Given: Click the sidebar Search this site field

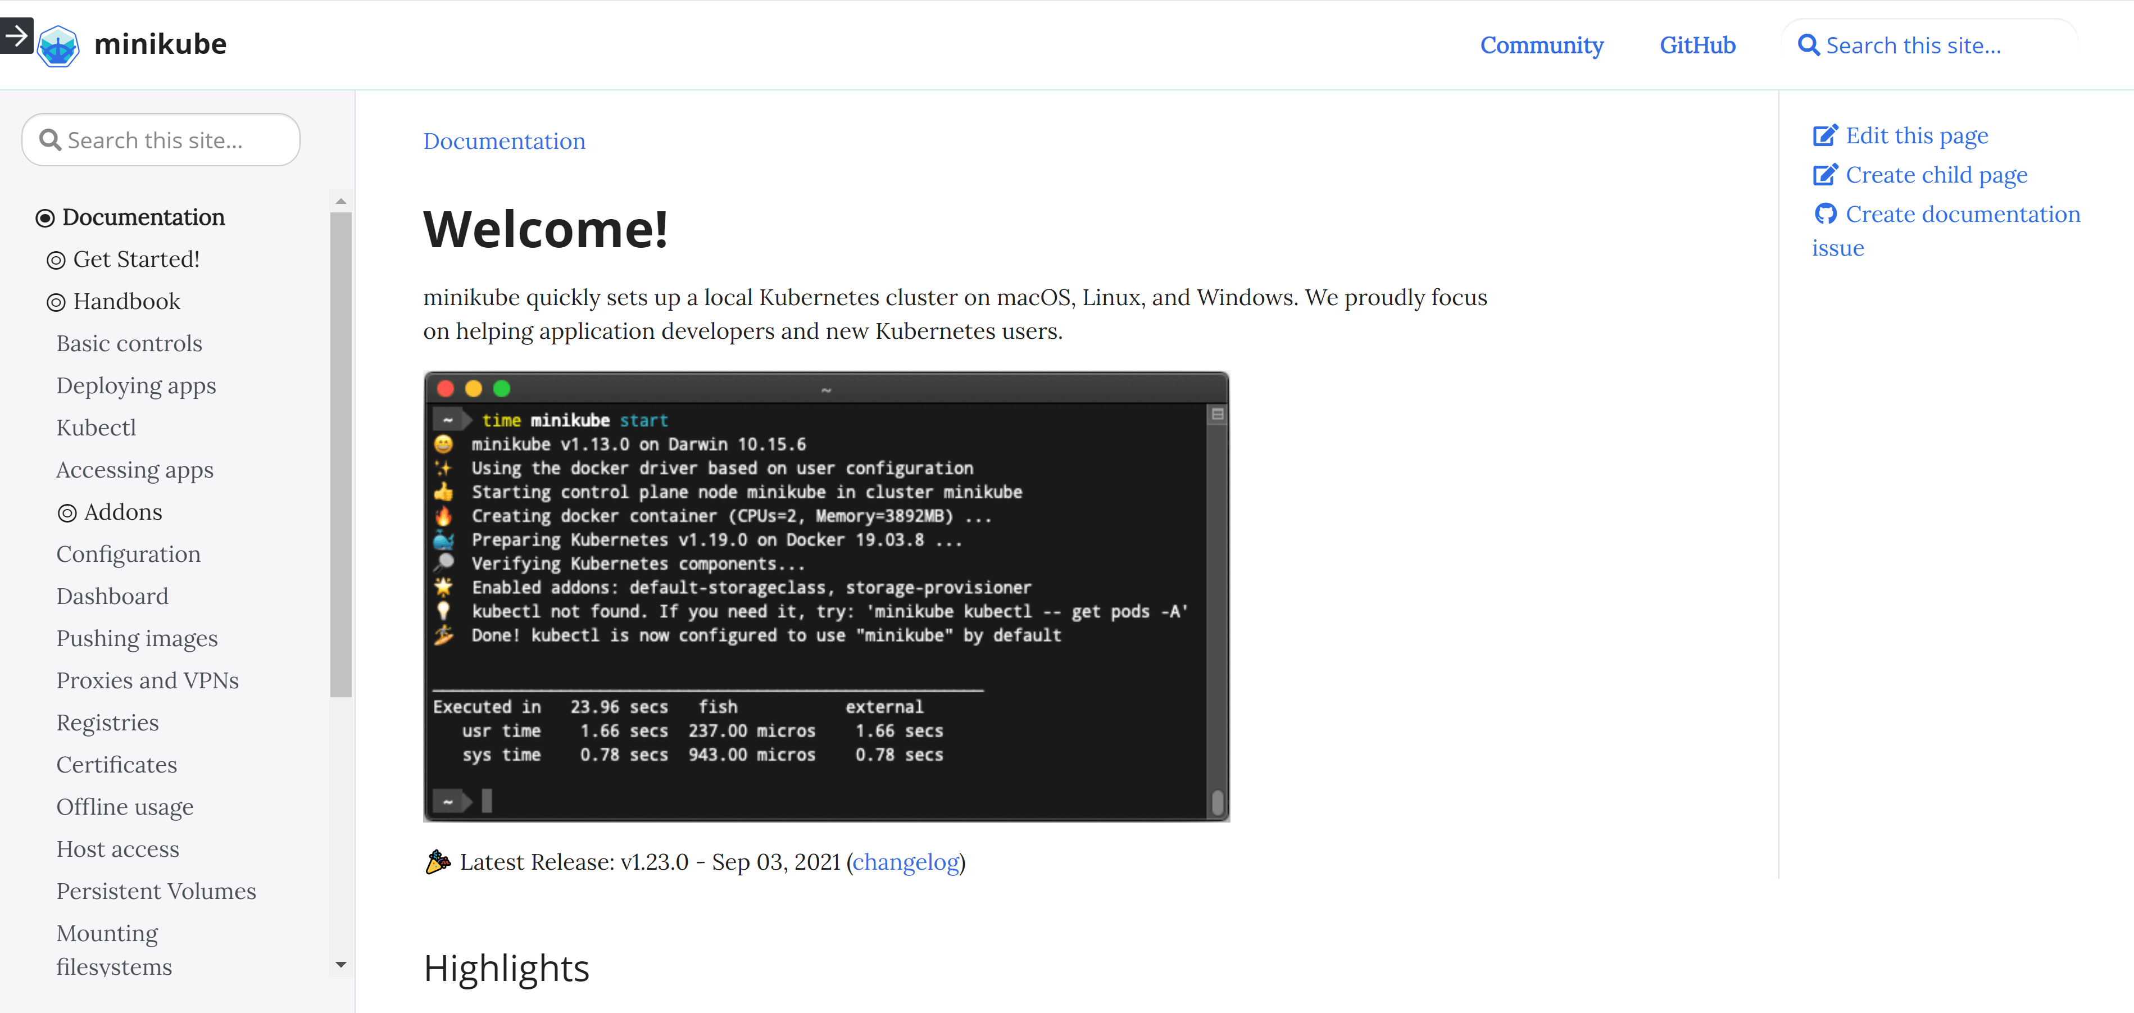Looking at the screenshot, I should [174, 140].
